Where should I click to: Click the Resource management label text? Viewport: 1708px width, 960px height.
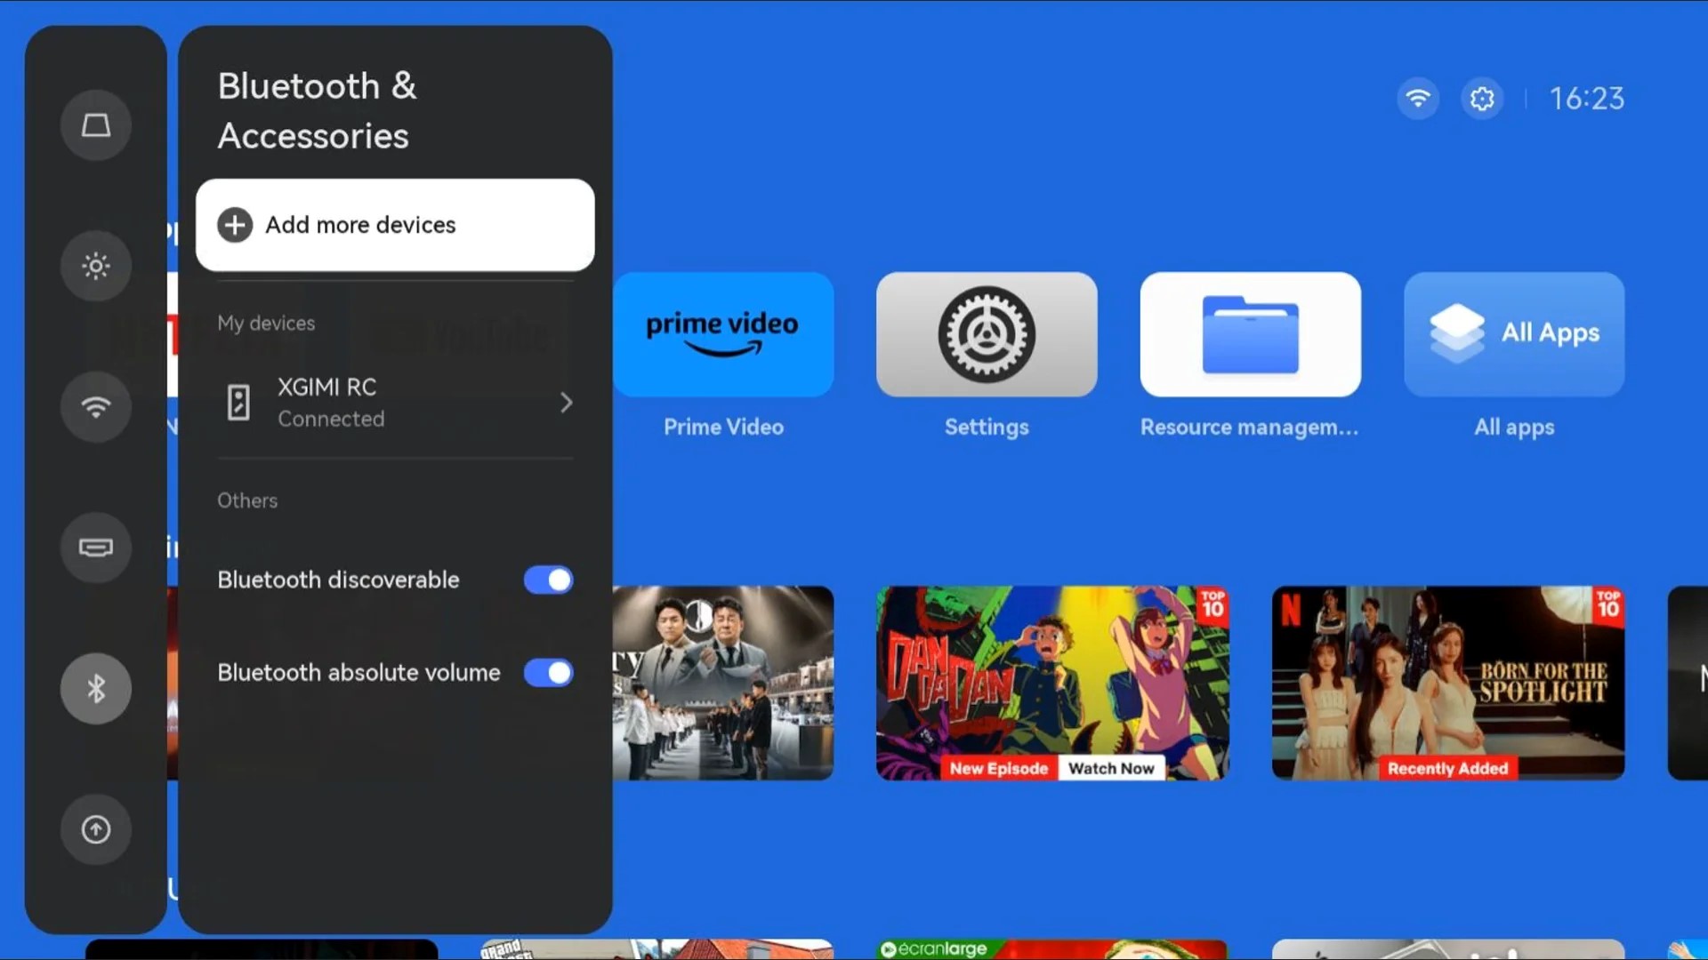1250,428
